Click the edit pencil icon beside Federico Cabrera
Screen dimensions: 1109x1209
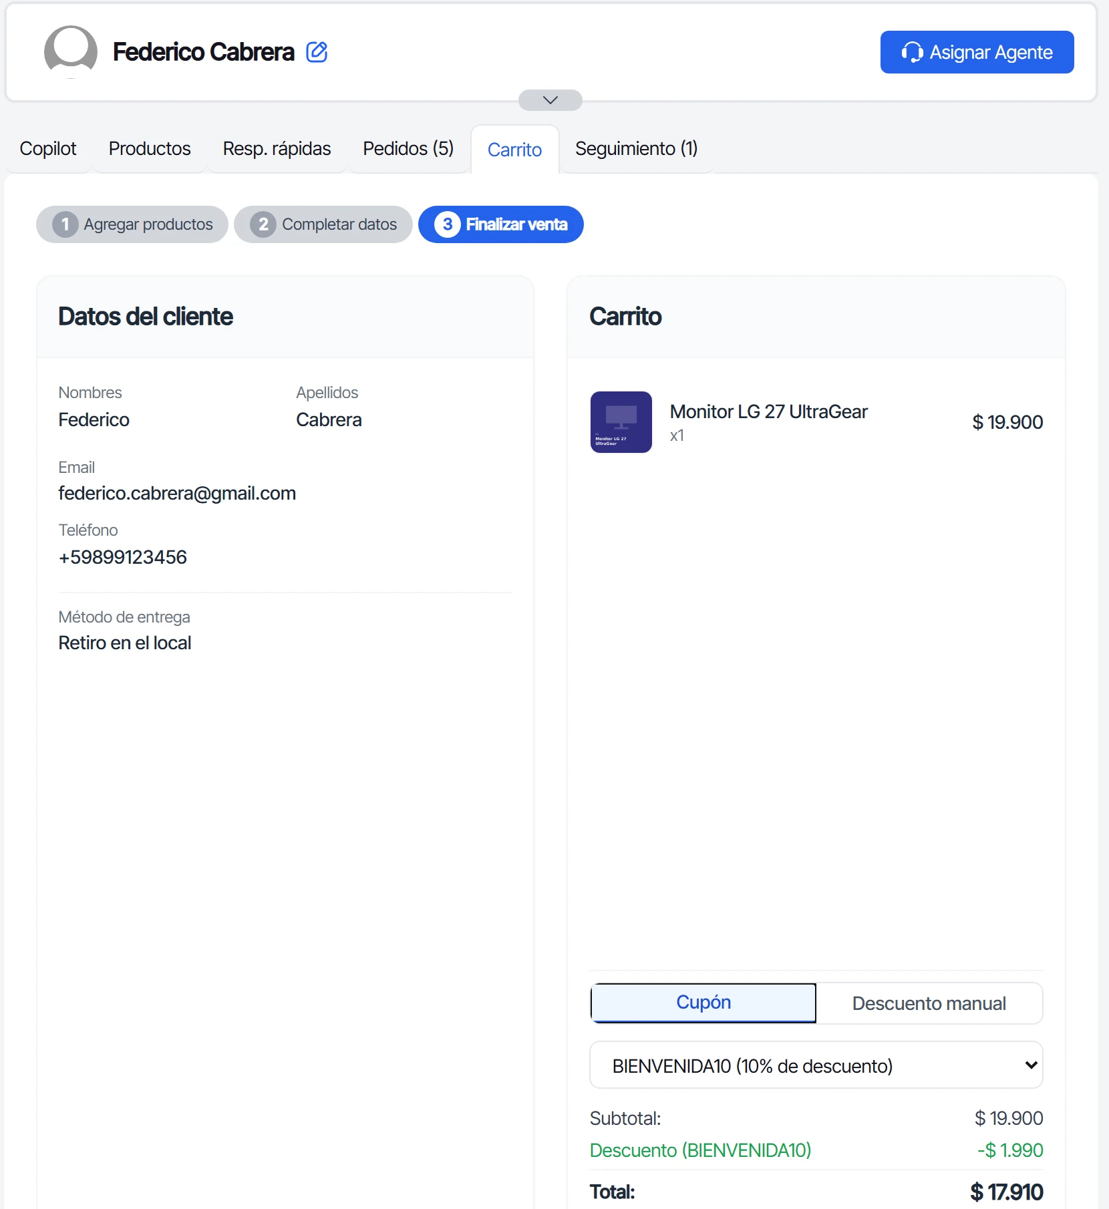click(x=317, y=51)
